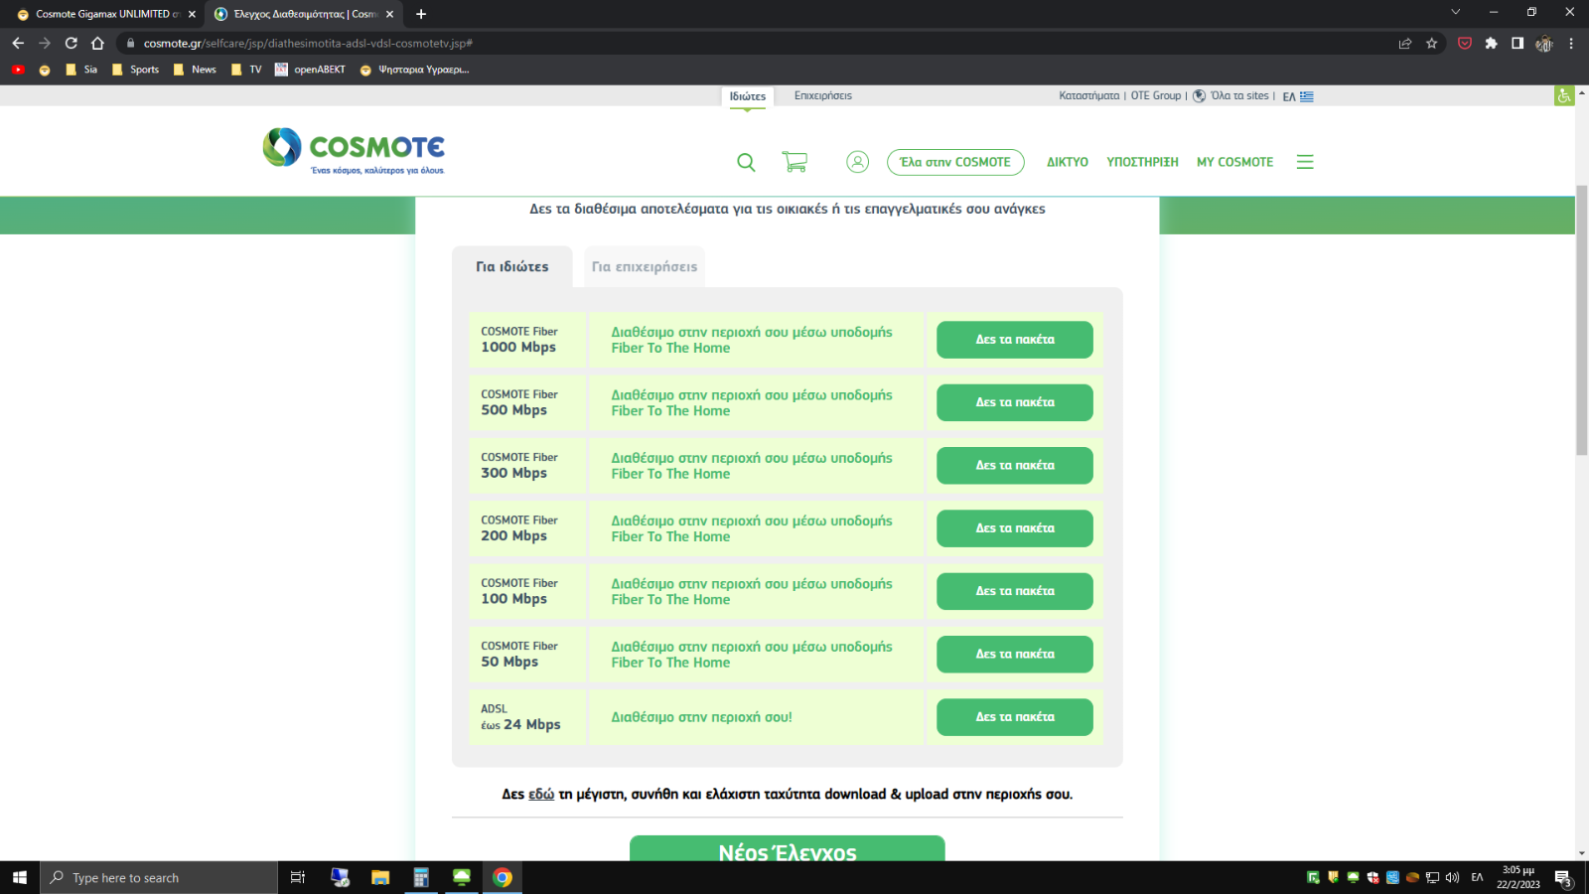Open the Καταστήματα link

(1088, 96)
